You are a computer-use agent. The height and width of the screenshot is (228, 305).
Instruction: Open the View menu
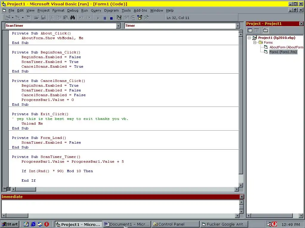tap(30, 10)
